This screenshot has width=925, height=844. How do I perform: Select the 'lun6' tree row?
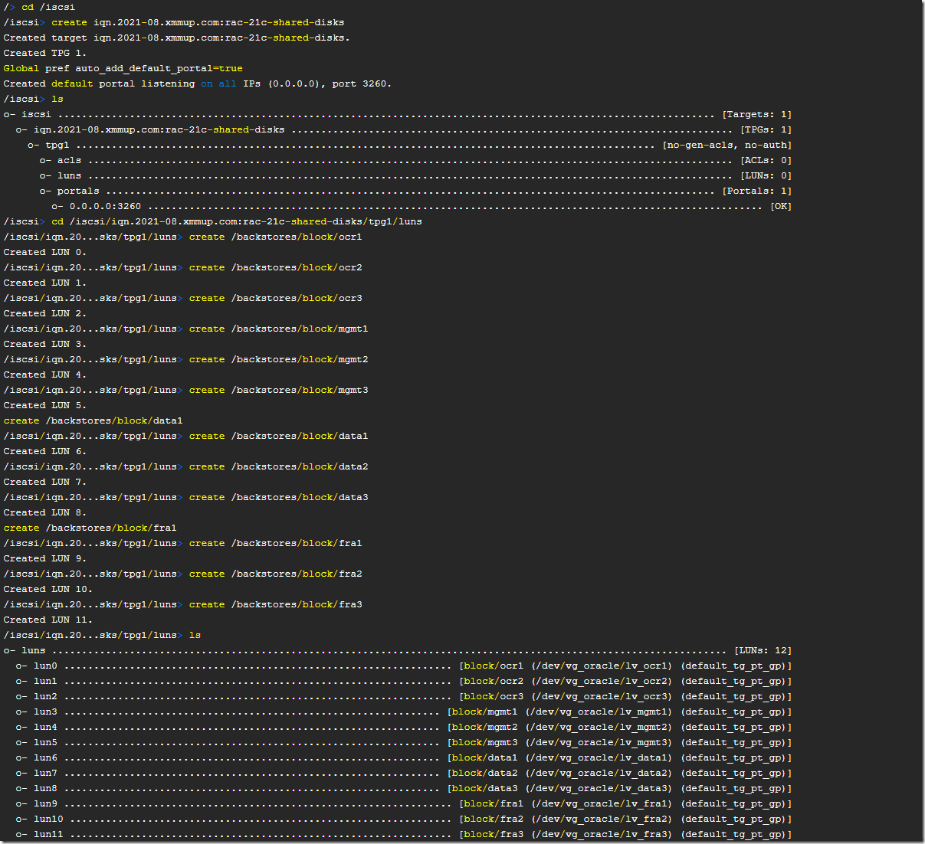403,757
